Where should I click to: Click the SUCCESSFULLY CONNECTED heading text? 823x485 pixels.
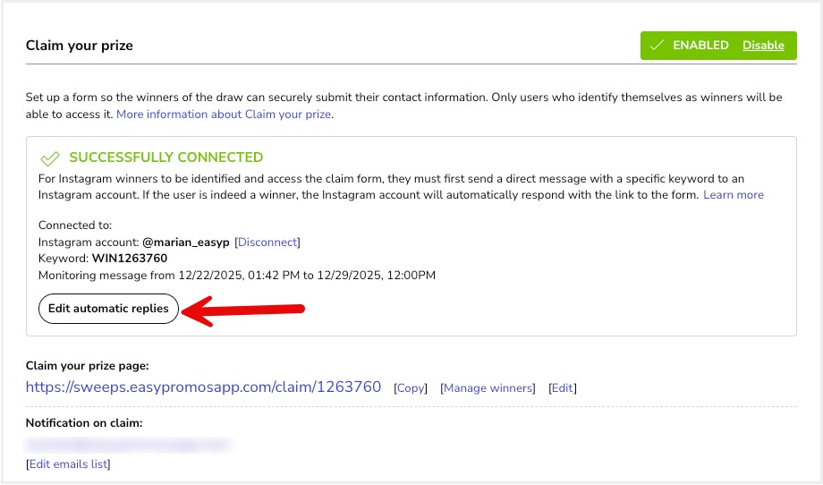point(166,157)
